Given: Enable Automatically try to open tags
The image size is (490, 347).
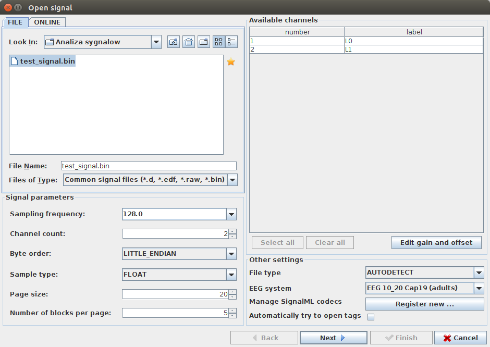Looking at the screenshot, I should [371, 317].
